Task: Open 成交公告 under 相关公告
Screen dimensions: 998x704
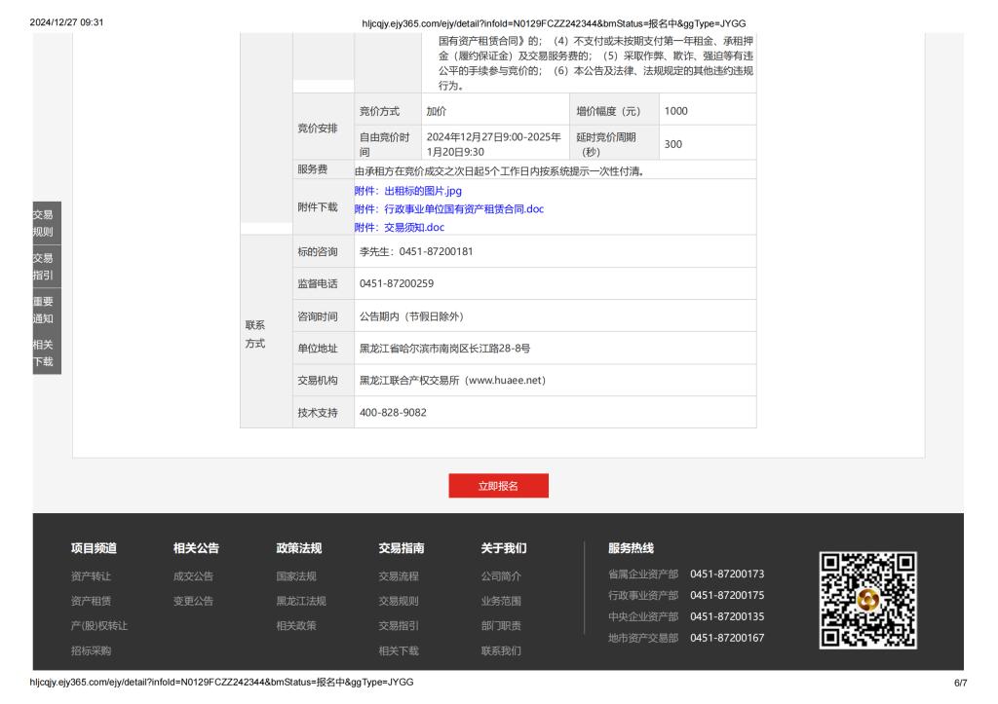Action: pyautogui.click(x=193, y=575)
